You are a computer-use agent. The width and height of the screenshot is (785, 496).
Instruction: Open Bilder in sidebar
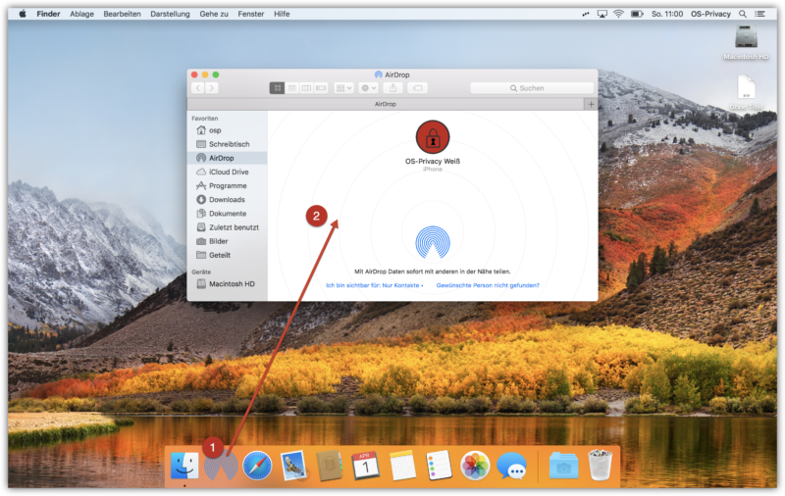coord(228,241)
